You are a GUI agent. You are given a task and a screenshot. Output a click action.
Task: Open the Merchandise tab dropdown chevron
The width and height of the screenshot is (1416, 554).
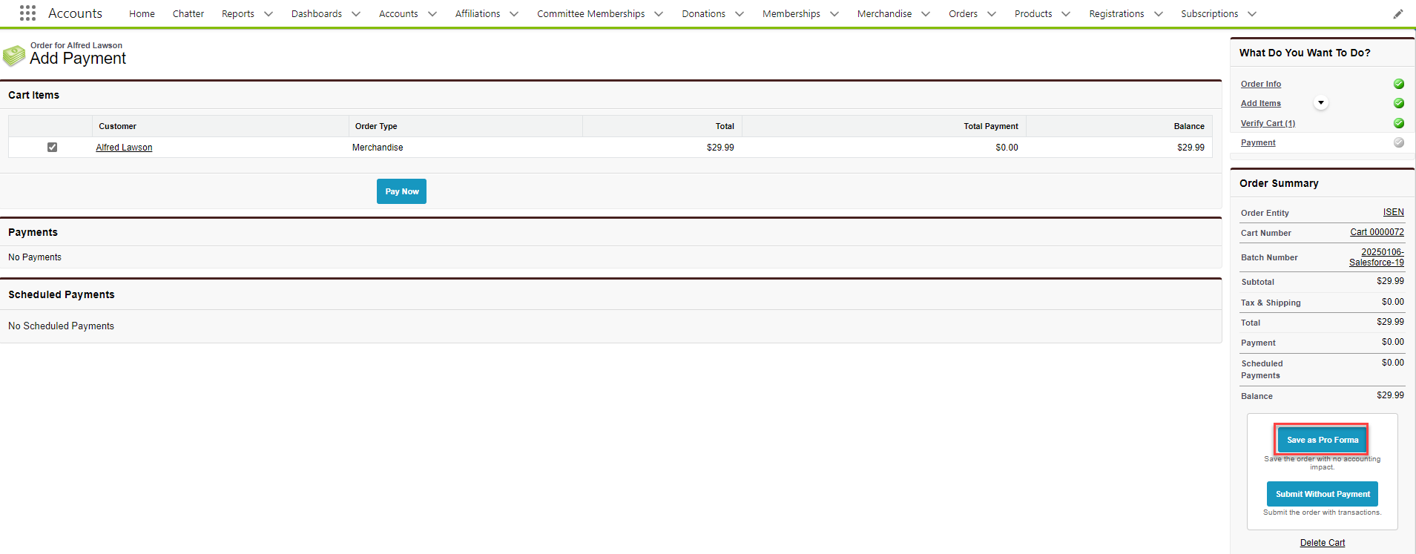[925, 14]
